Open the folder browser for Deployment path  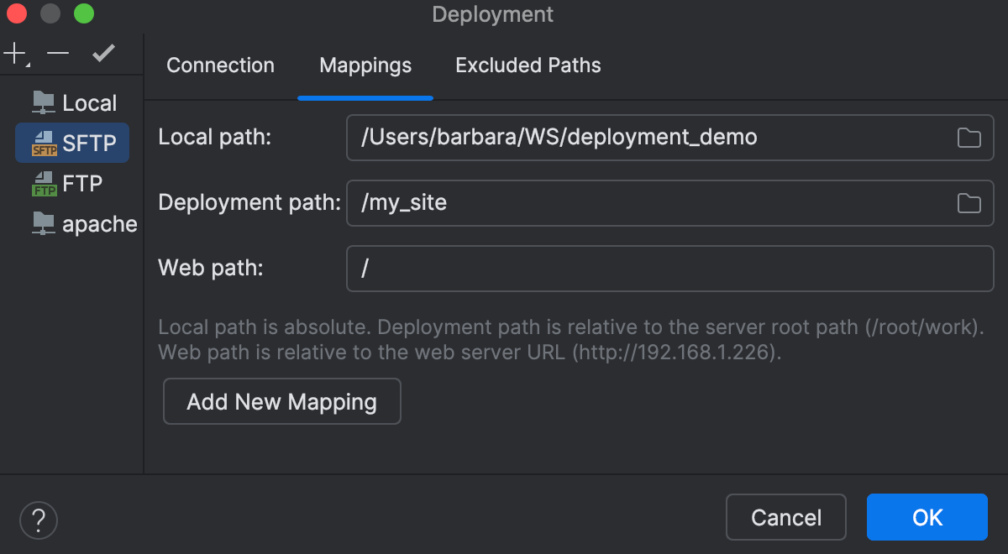pyautogui.click(x=968, y=202)
